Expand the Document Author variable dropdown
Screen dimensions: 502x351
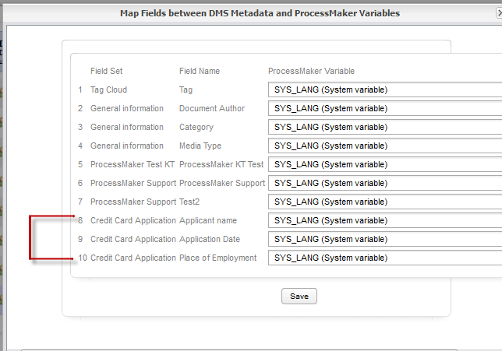pyautogui.click(x=385, y=108)
